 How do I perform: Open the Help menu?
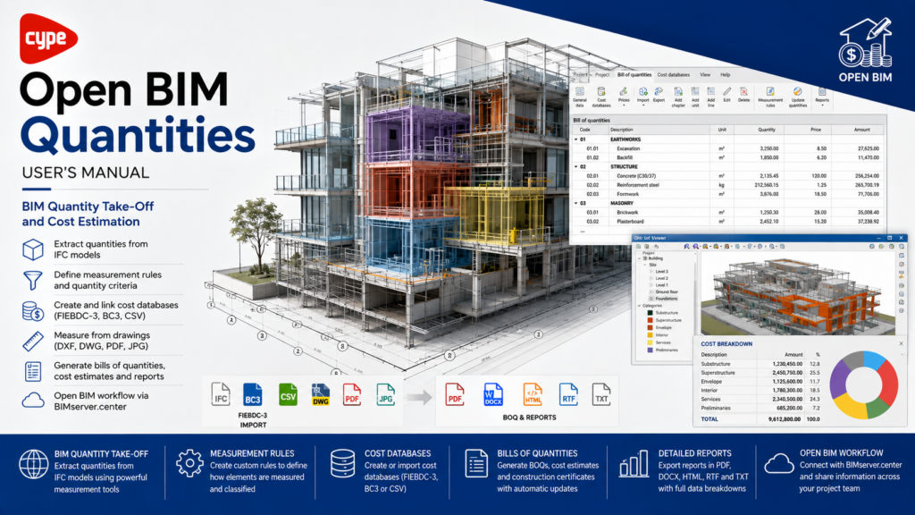(x=725, y=75)
